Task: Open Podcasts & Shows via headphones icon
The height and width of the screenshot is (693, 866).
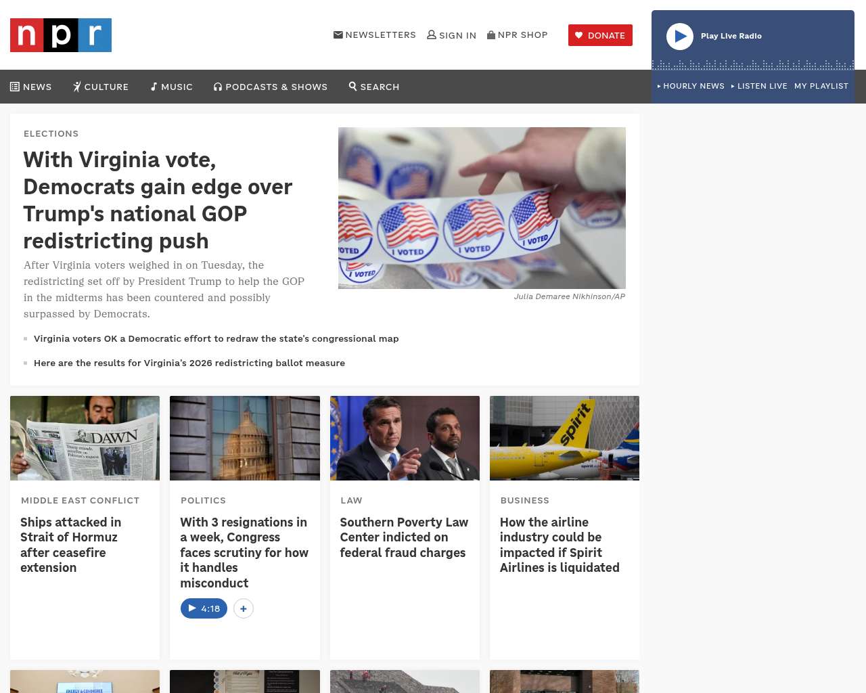Action: [271, 87]
